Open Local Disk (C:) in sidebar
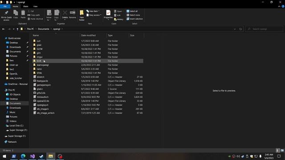 point(16,125)
